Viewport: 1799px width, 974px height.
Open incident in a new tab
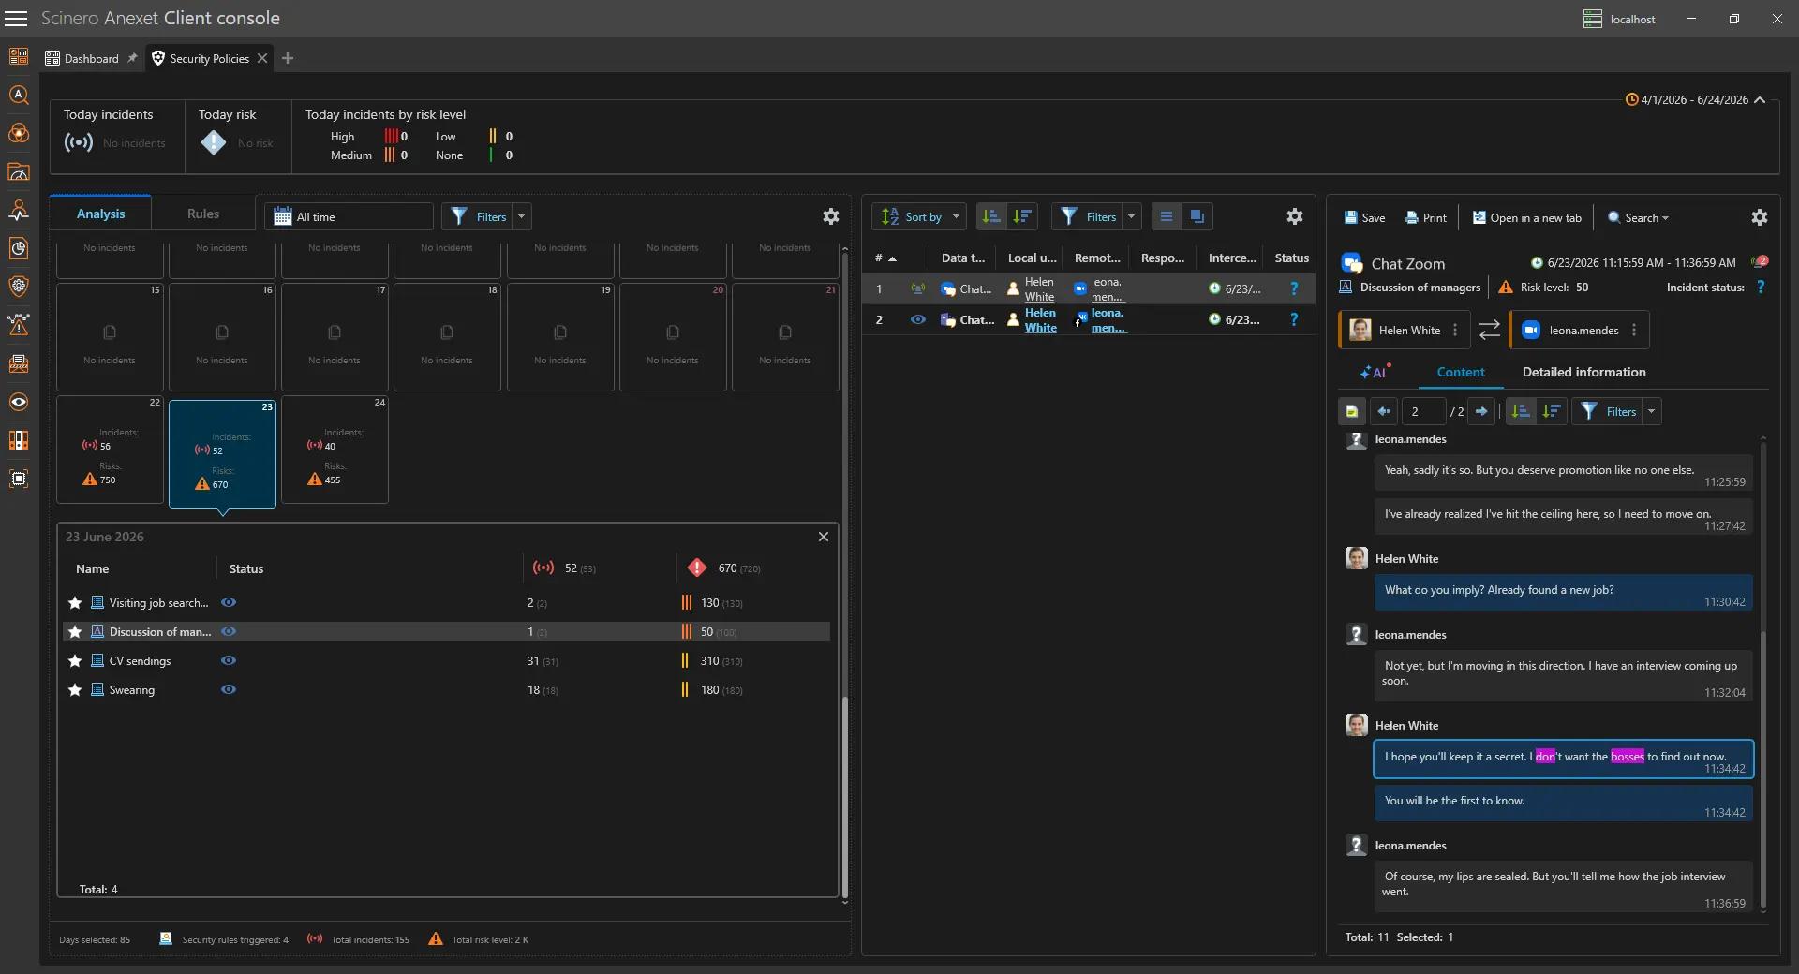1526,218
